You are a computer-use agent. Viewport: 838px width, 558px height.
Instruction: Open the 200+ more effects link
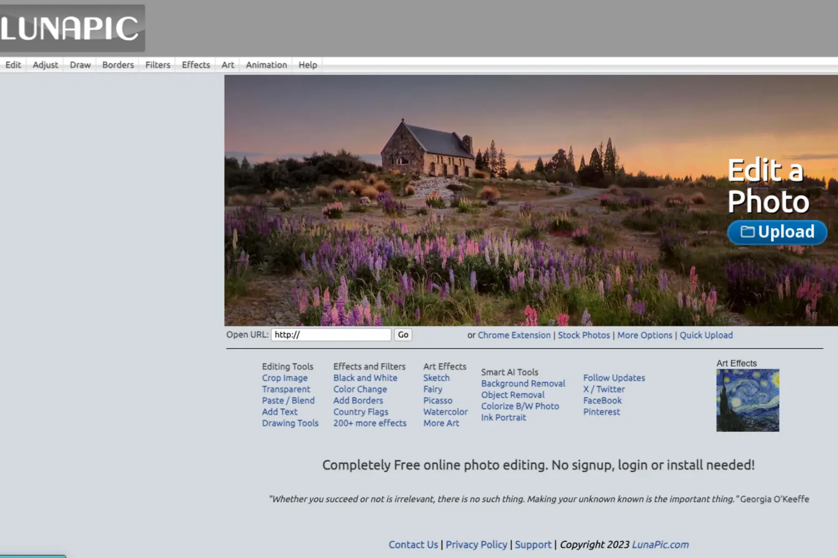click(x=370, y=423)
